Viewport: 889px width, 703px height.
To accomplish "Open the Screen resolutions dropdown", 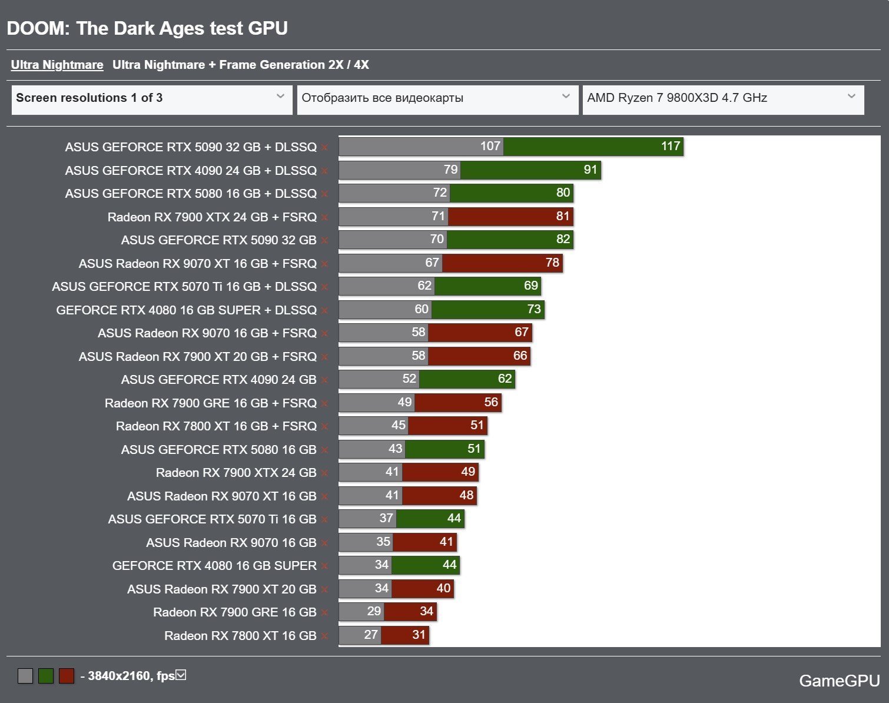I will coord(152,99).
